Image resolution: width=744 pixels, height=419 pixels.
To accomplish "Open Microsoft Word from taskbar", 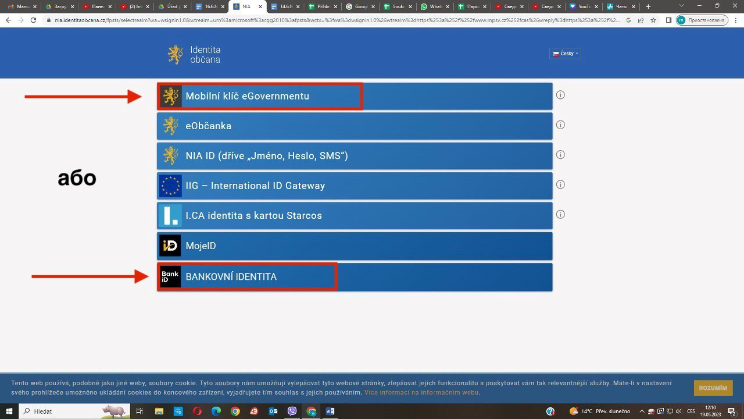I will (x=330, y=411).
